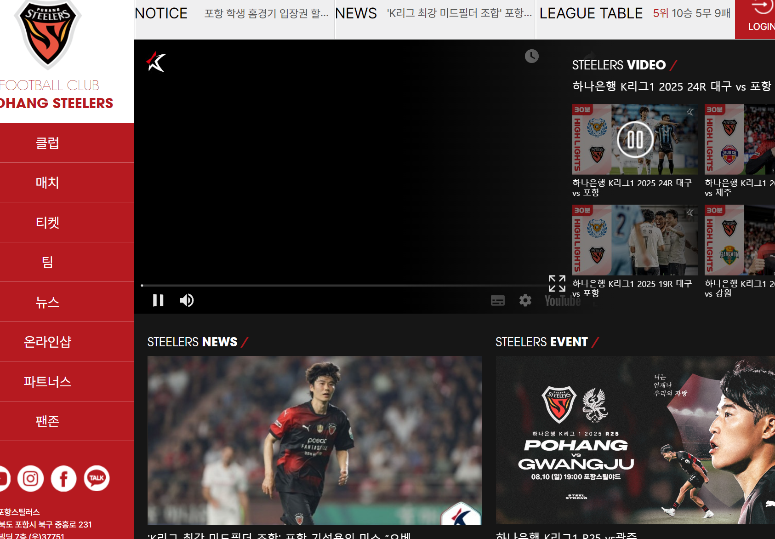Click the POHANG STEELERS club name text
The height and width of the screenshot is (539, 775).
56,103
